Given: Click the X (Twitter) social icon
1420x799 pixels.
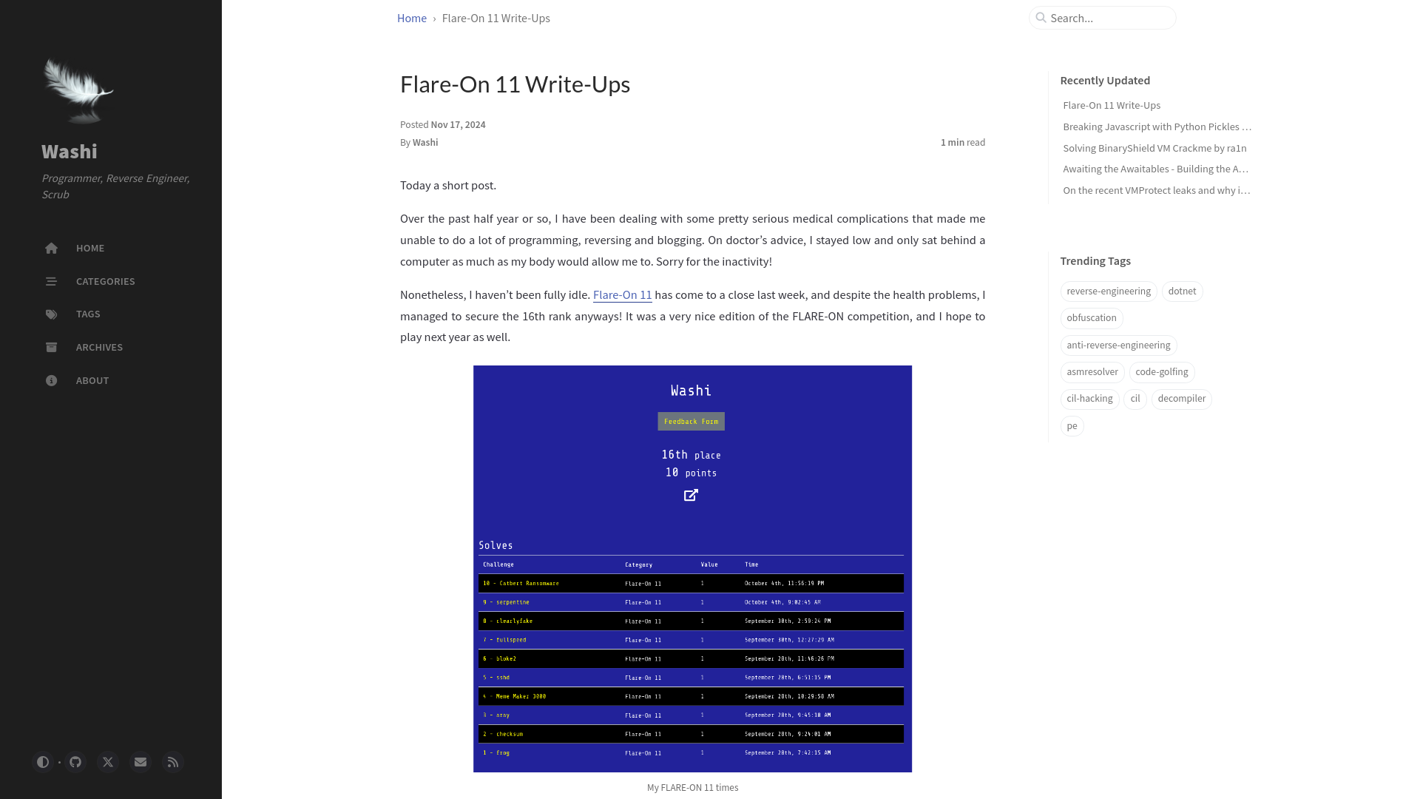Looking at the screenshot, I should (107, 762).
